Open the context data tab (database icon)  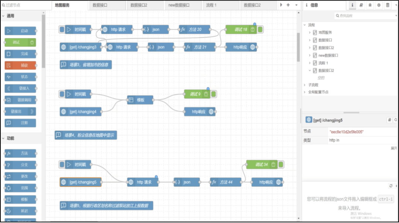pos(388,5)
